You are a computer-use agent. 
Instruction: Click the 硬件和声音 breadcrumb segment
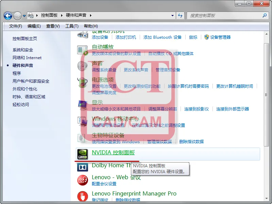point(76,15)
